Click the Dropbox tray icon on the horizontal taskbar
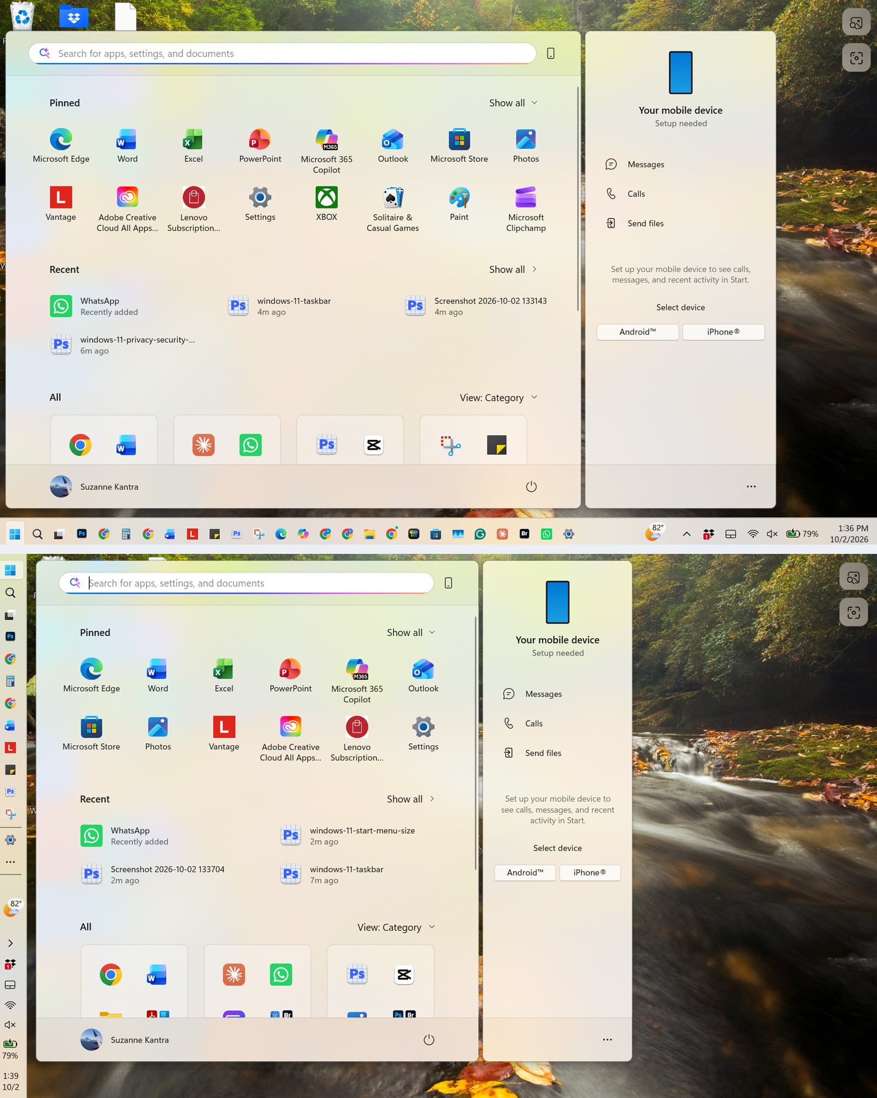Image resolution: width=877 pixels, height=1098 pixels. [708, 534]
